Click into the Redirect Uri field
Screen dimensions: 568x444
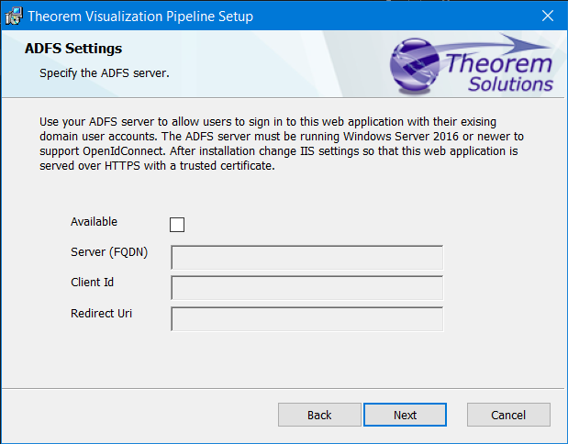coord(306,319)
